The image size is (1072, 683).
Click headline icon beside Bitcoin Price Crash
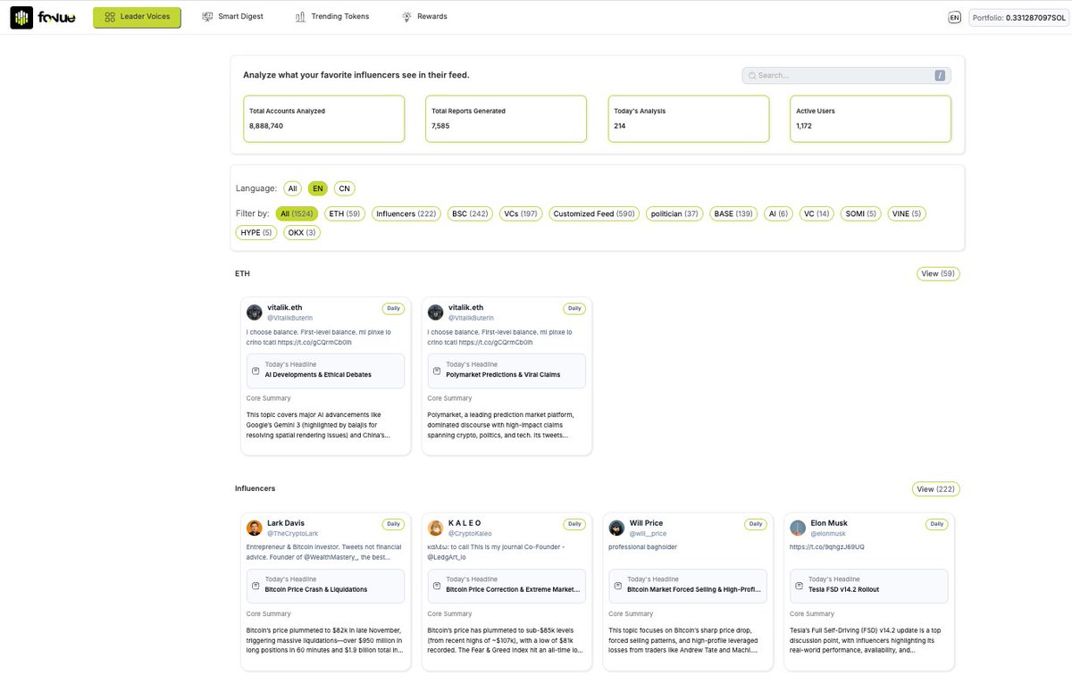point(255,586)
